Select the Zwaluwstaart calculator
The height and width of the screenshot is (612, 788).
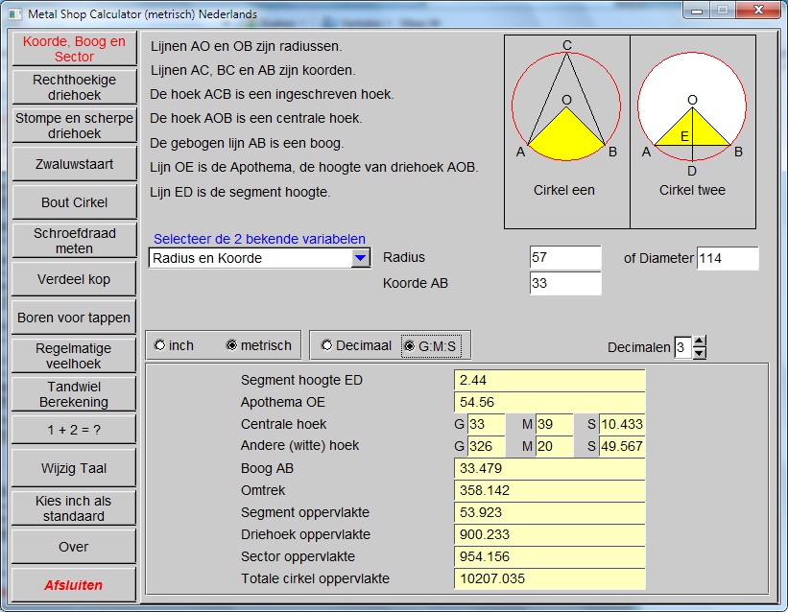74,164
